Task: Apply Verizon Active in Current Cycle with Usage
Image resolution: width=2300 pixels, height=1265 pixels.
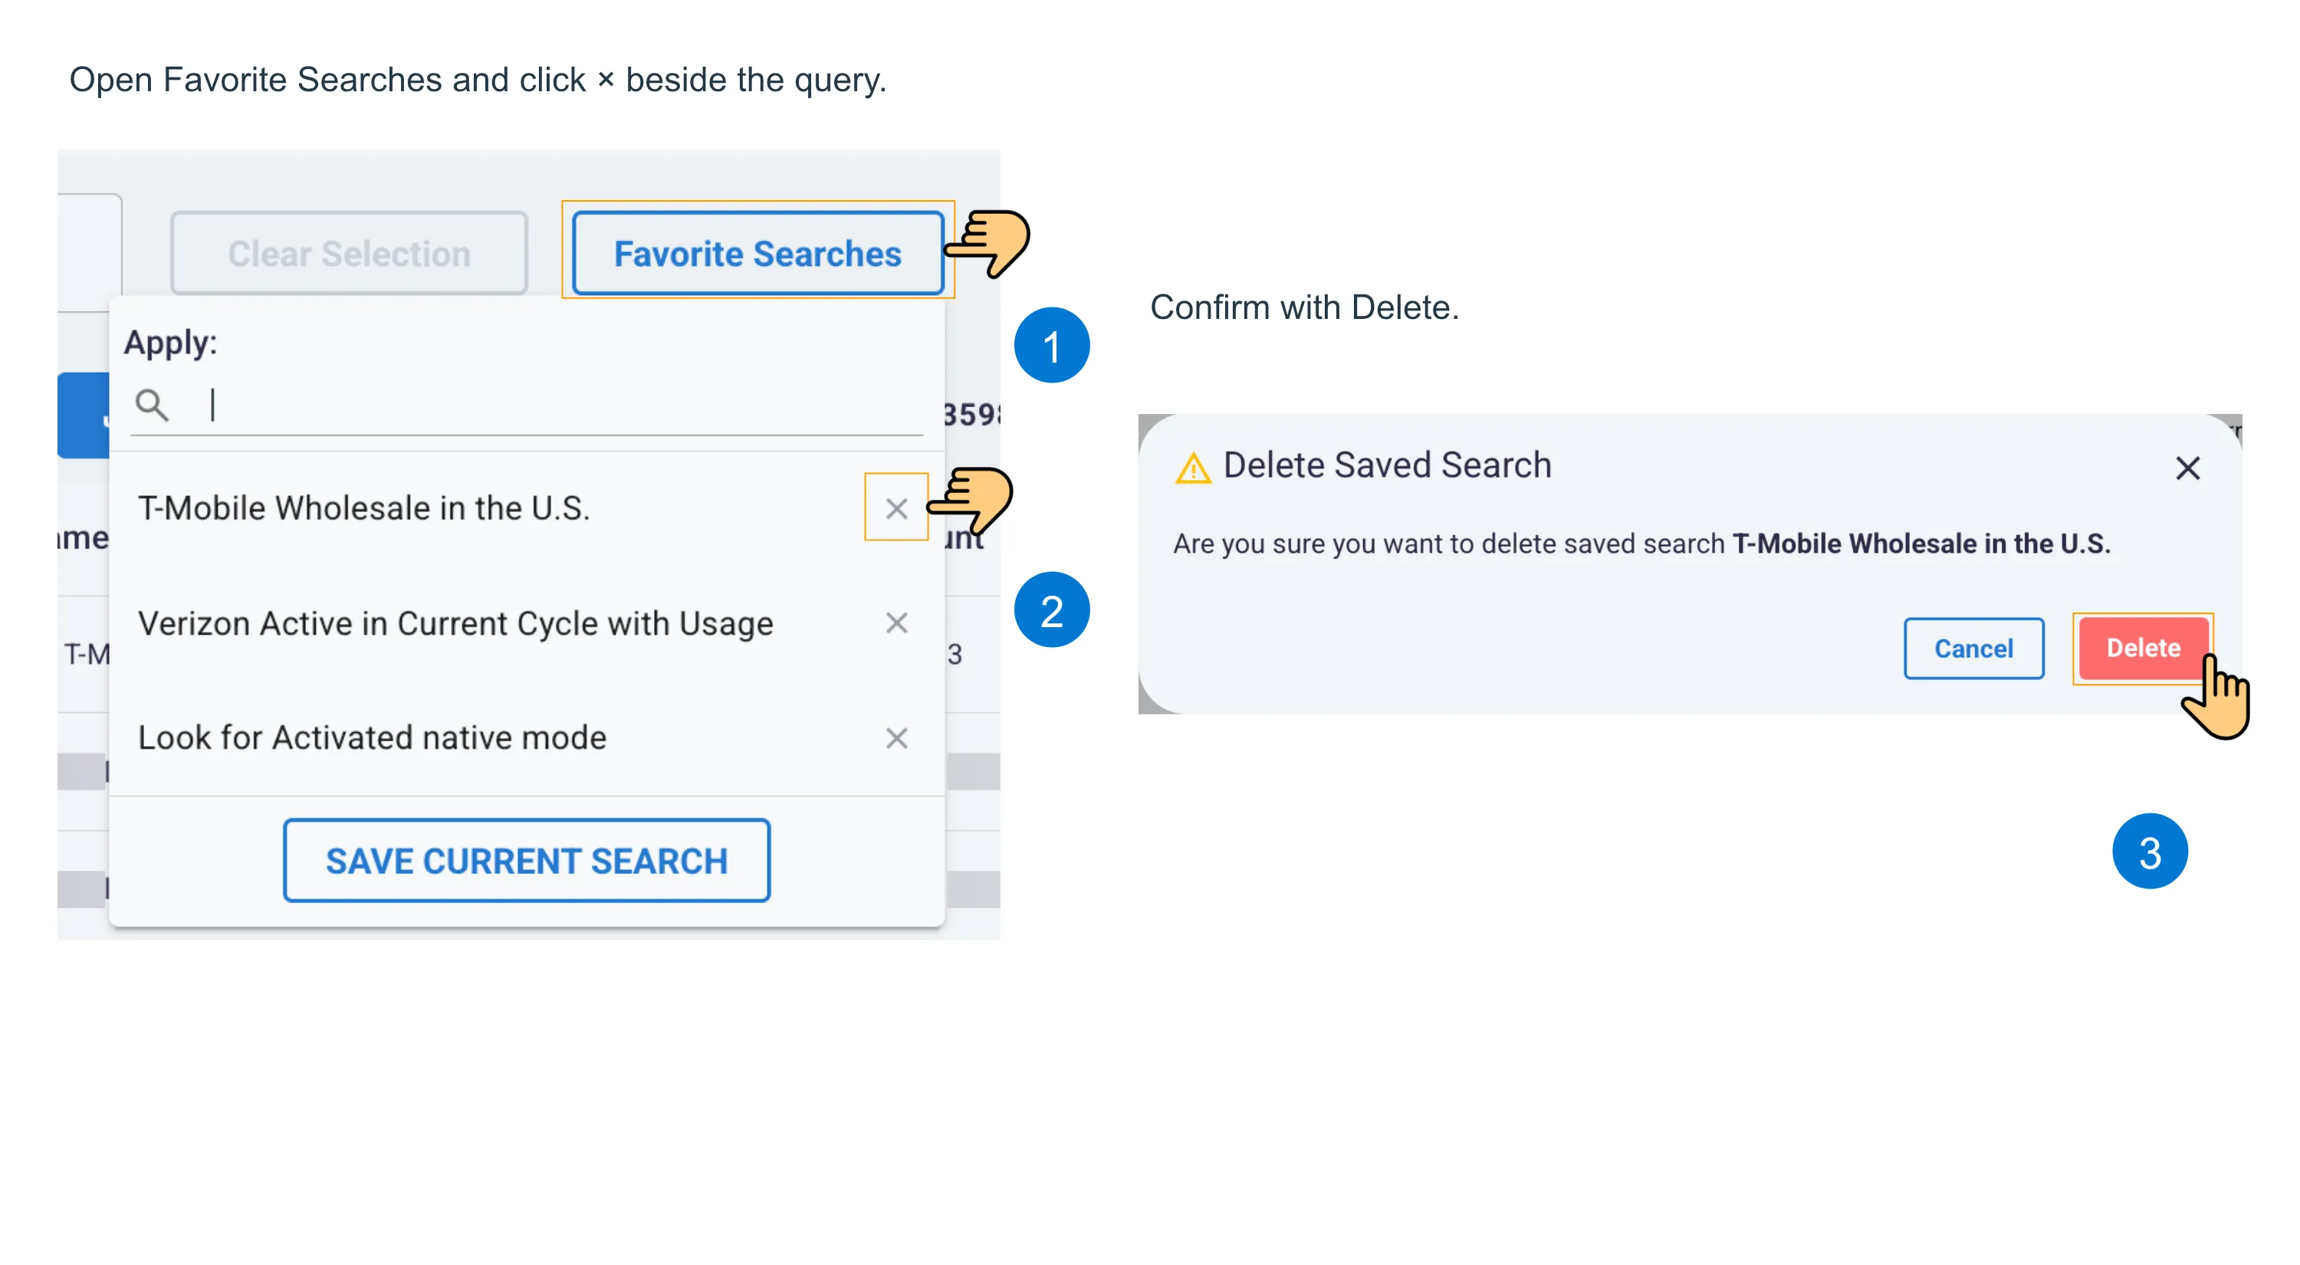Action: pos(455,623)
